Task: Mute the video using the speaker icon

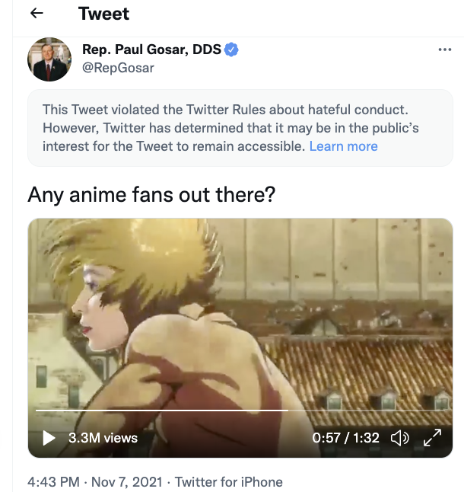Action: coord(400,438)
